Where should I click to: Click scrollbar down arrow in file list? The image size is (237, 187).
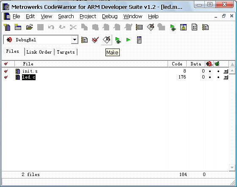coord(232,167)
